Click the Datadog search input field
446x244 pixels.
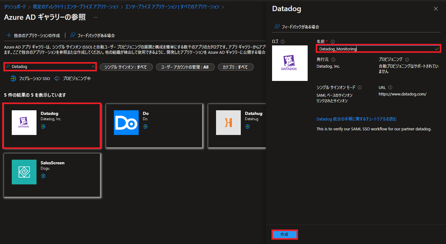[50, 66]
